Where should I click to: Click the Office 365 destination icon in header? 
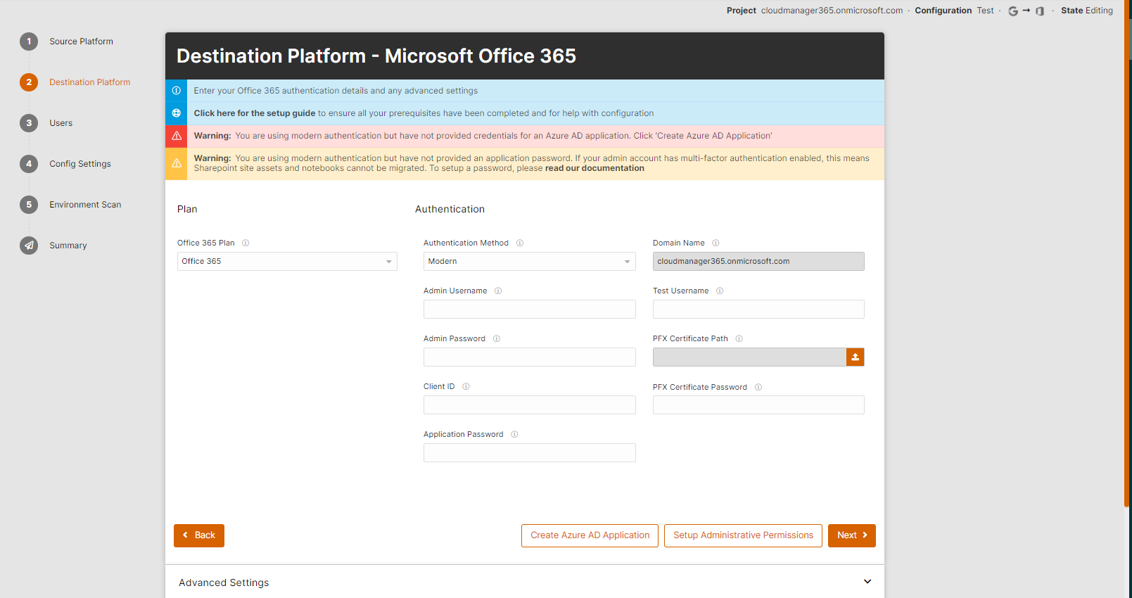pyautogui.click(x=1040, y=11)
